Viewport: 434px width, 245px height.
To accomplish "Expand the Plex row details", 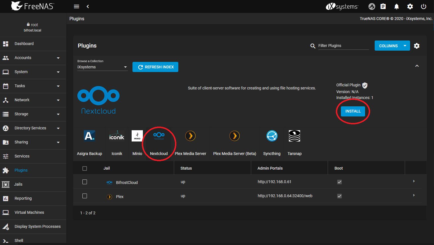I will pos(414,195).
